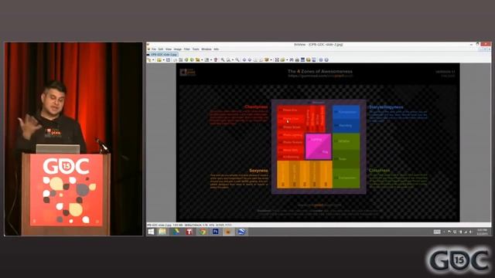Open the Edit menu
This screenshot has width=495, height=278.
pos(161,49)
